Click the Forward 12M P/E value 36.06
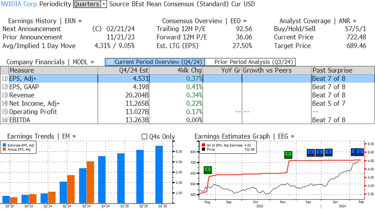Image resolution: width=375 pixels, height=209 pixels. tap(244, 37)
